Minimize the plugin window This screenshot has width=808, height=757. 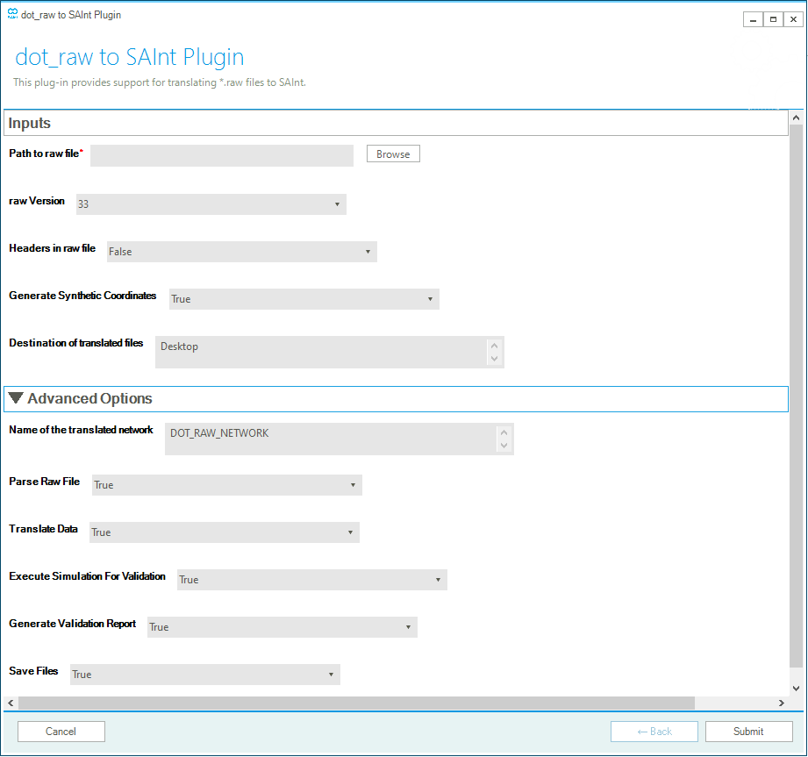click(x=753, y=19)
